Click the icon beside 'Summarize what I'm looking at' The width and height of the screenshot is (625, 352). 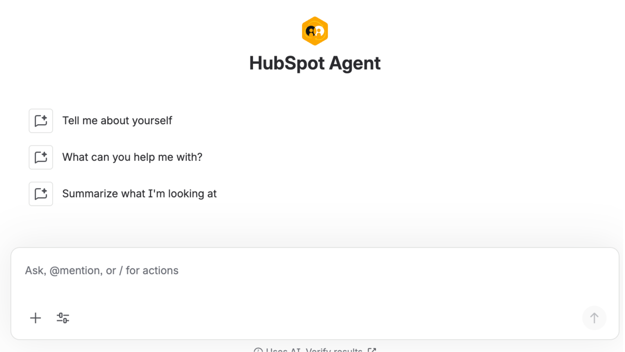[x=41, y=194]
